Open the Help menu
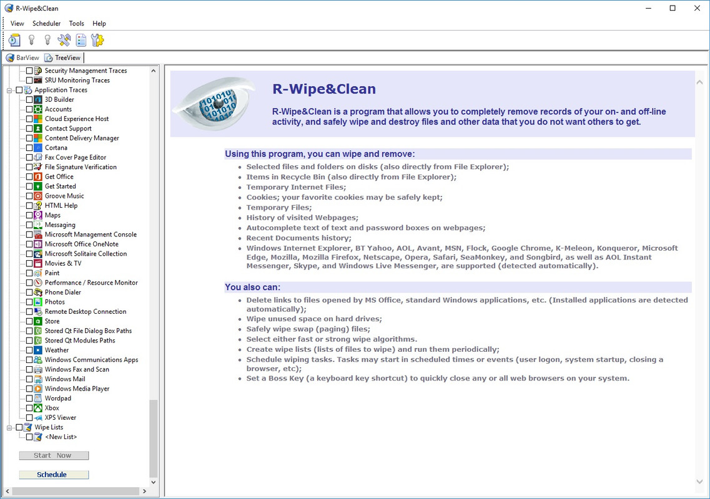 [x=99, y=24]
